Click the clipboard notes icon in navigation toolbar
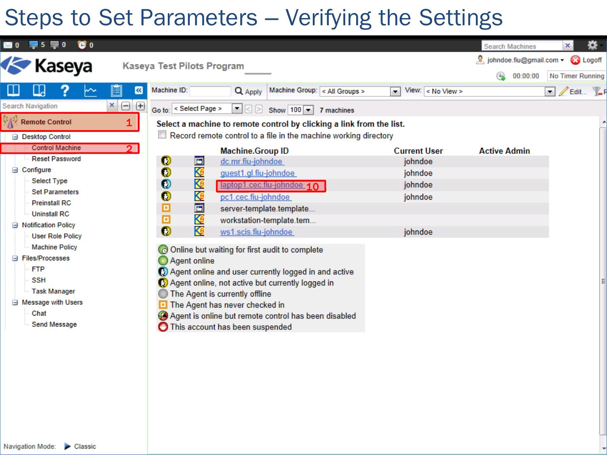Viewport: 607px width, 455px height. 116,91
